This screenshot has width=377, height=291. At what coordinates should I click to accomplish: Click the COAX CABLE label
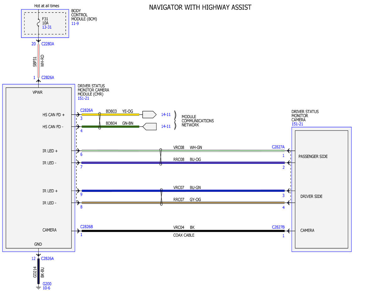184,235
